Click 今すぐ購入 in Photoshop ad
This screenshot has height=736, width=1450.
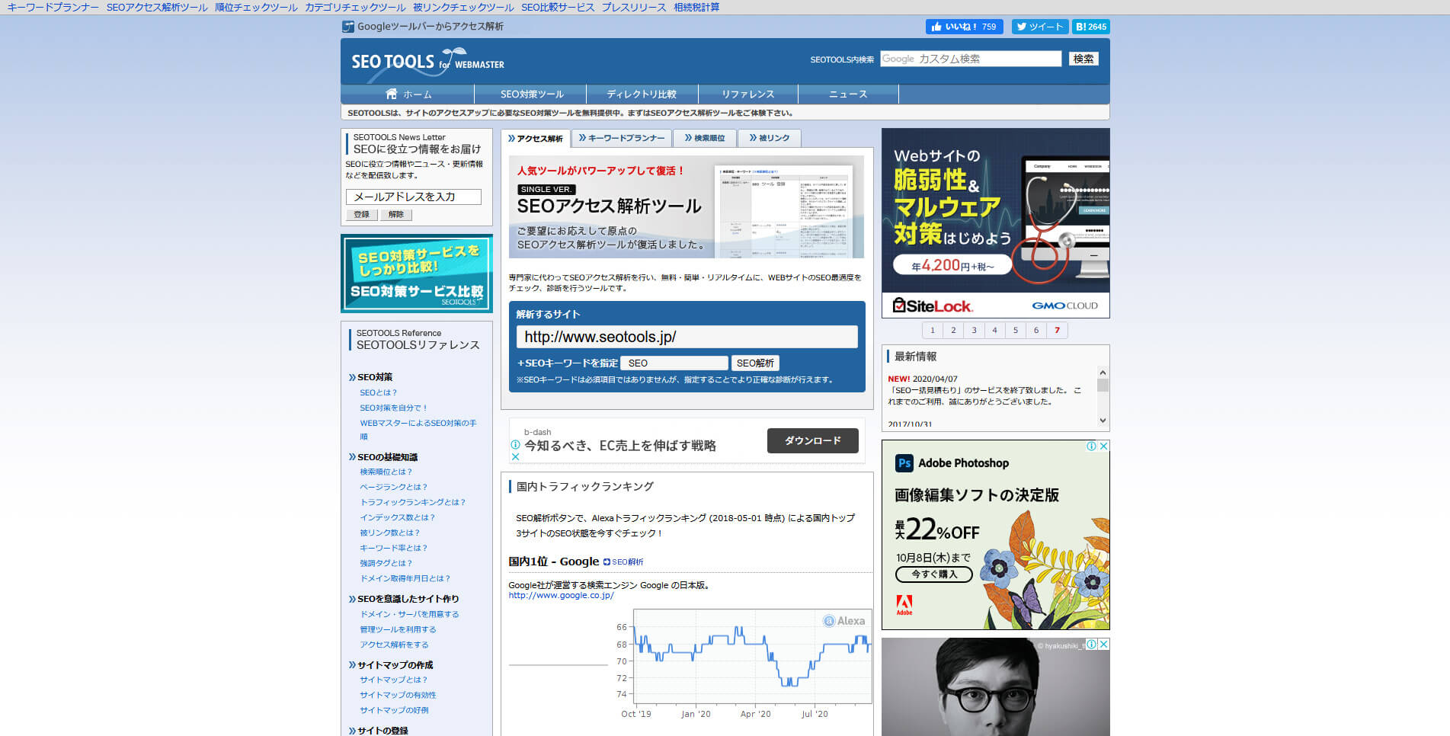tap(934, 574)
